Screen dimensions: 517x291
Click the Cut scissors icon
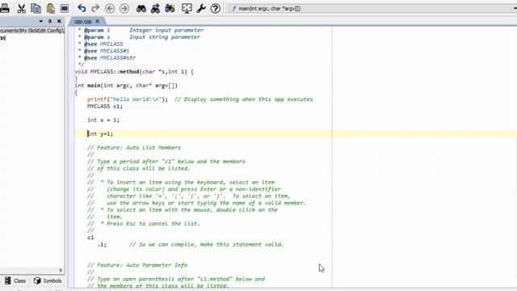(22, 9)
